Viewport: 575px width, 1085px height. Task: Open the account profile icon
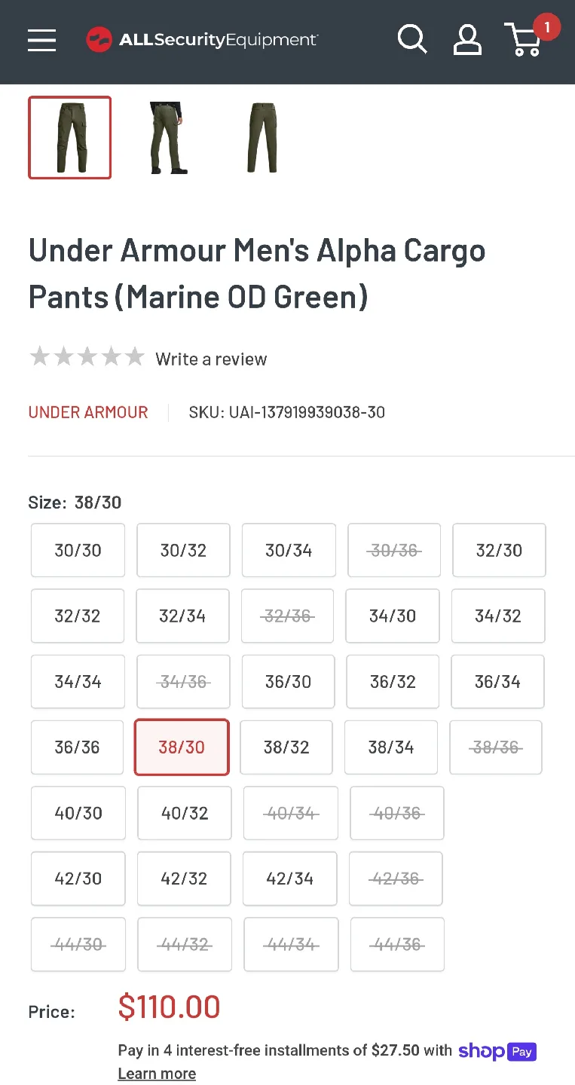(x=467, y=39)
